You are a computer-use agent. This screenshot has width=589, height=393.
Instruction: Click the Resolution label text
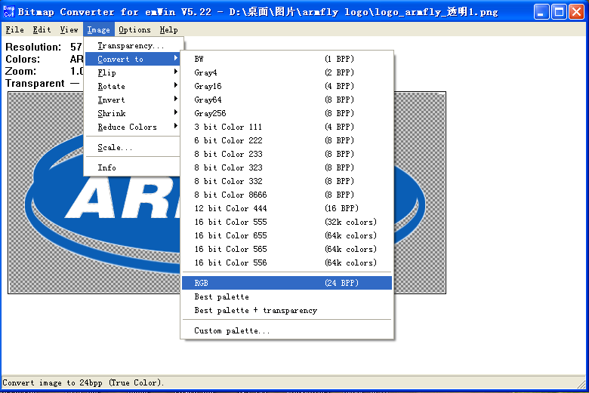pos(33,47)
